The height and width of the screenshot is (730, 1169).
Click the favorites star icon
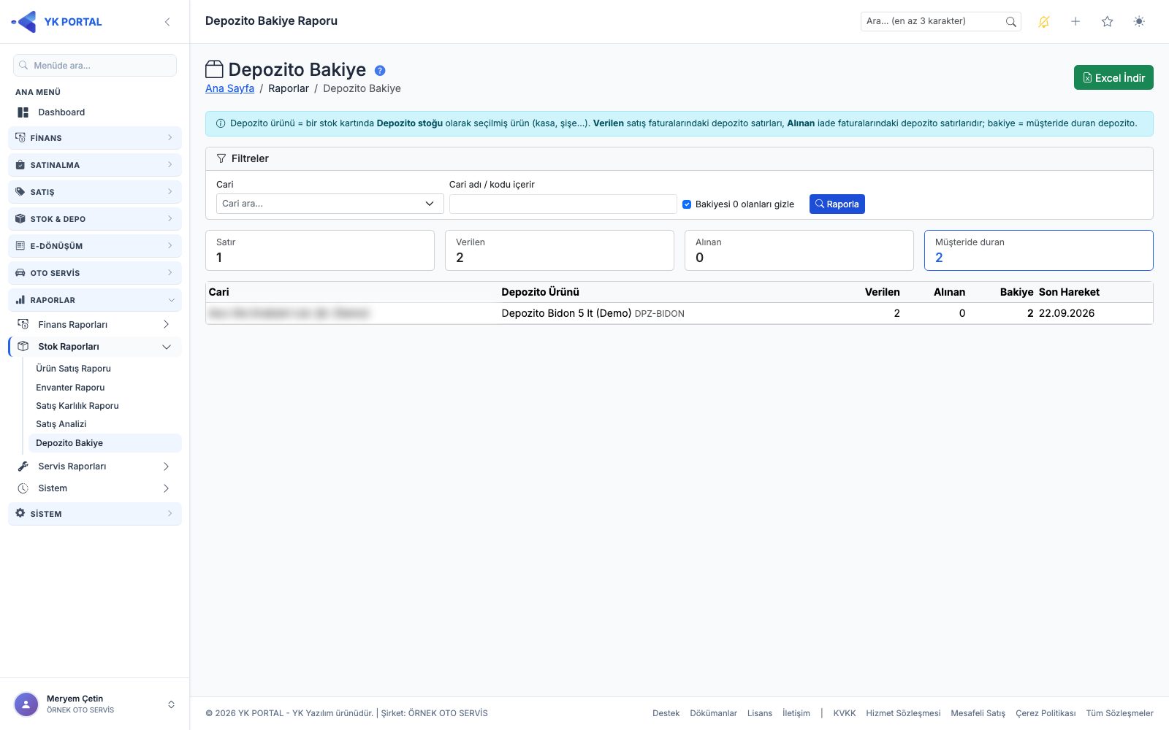[x=1107, y=22]
